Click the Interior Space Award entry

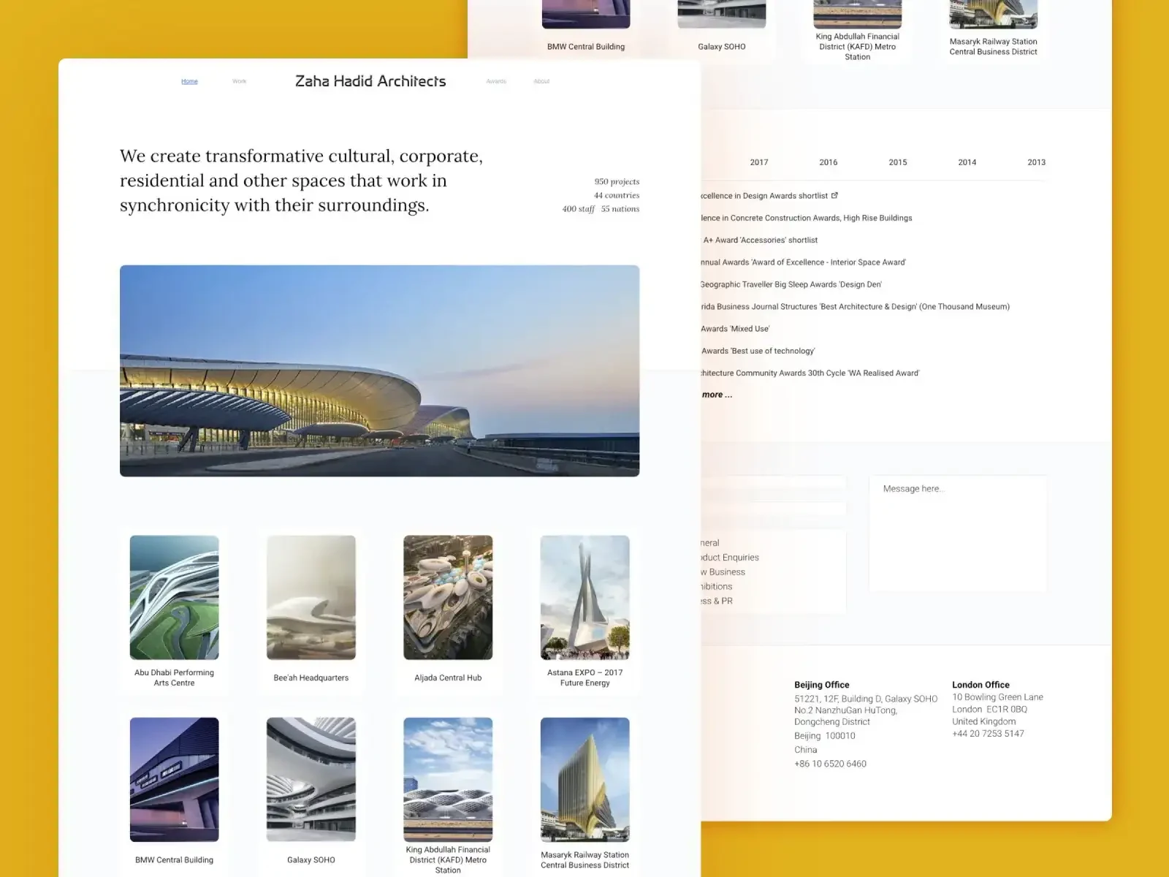(803, 262)
